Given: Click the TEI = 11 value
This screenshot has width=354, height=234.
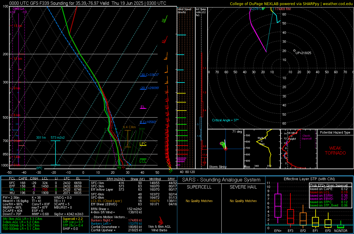Looking at the screenshot, I should point(59,201).
